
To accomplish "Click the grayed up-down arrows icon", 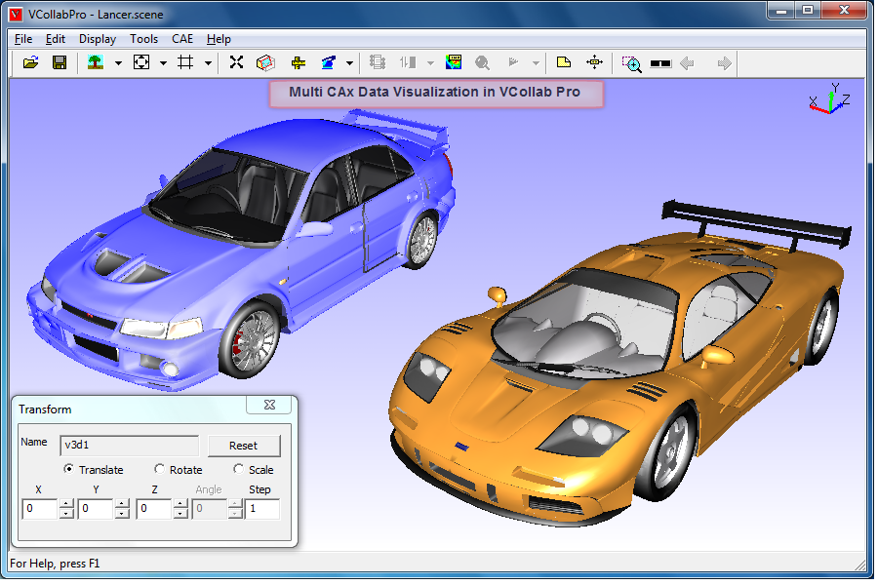I will [x=408, y=62].
